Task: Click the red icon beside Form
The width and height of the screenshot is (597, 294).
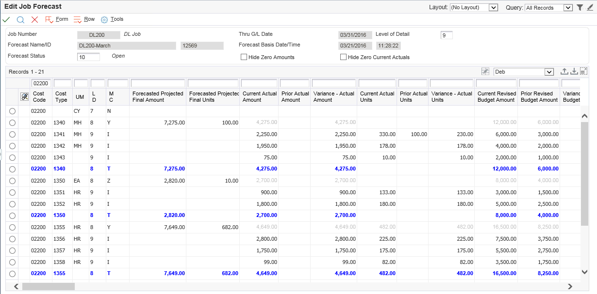Action: click(49, 19)
